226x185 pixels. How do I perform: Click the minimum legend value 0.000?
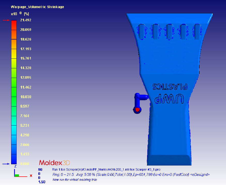(25, 163)
